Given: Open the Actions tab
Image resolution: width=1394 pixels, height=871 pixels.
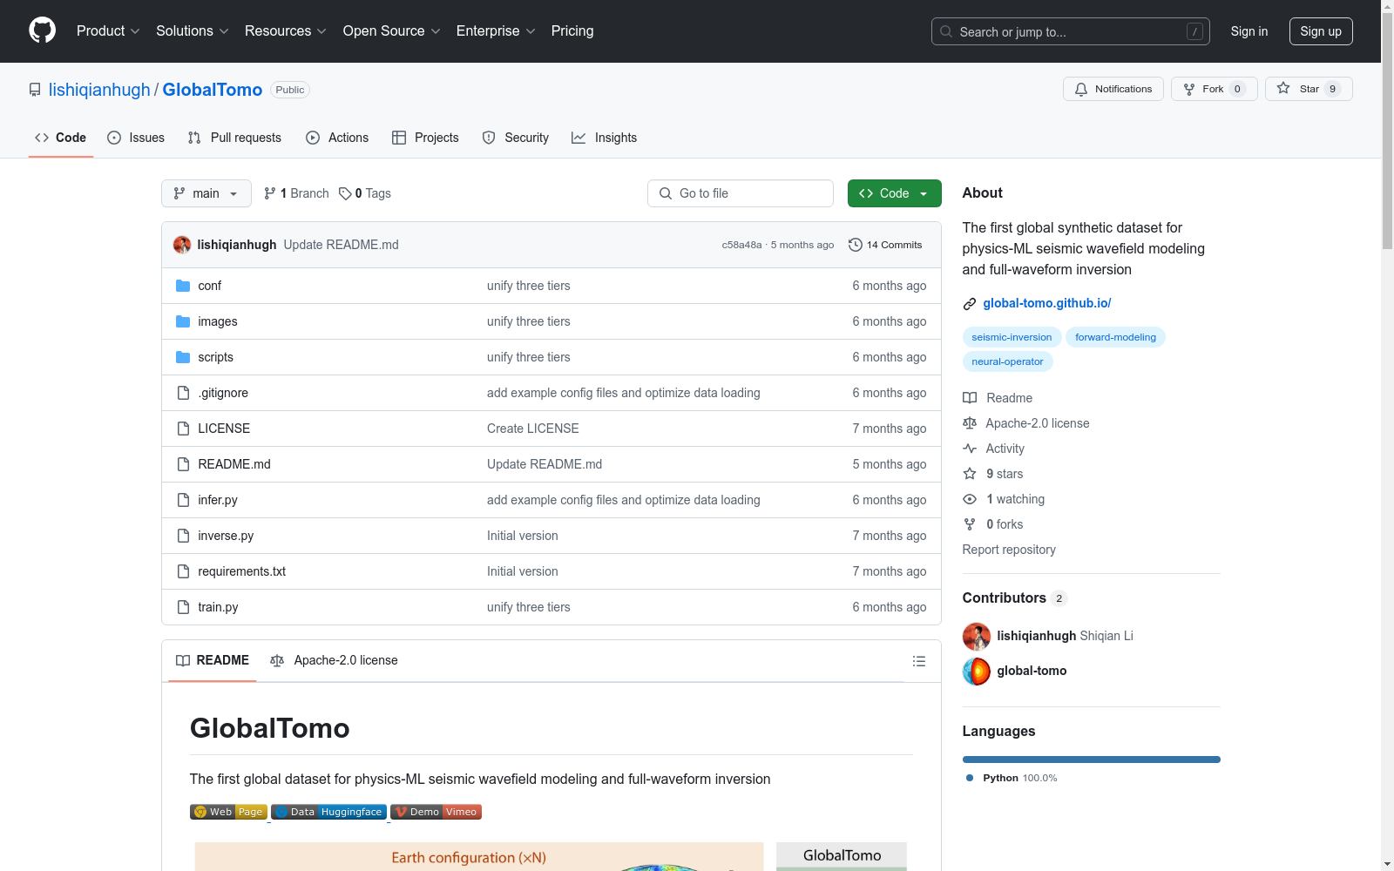Looking at the screenshot, I should click(337, 138).
